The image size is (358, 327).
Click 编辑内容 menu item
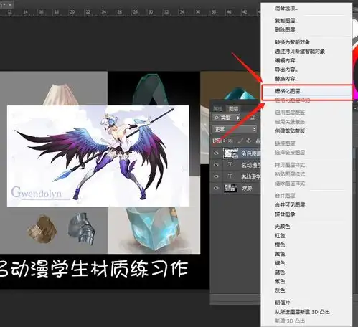point(285,60)
